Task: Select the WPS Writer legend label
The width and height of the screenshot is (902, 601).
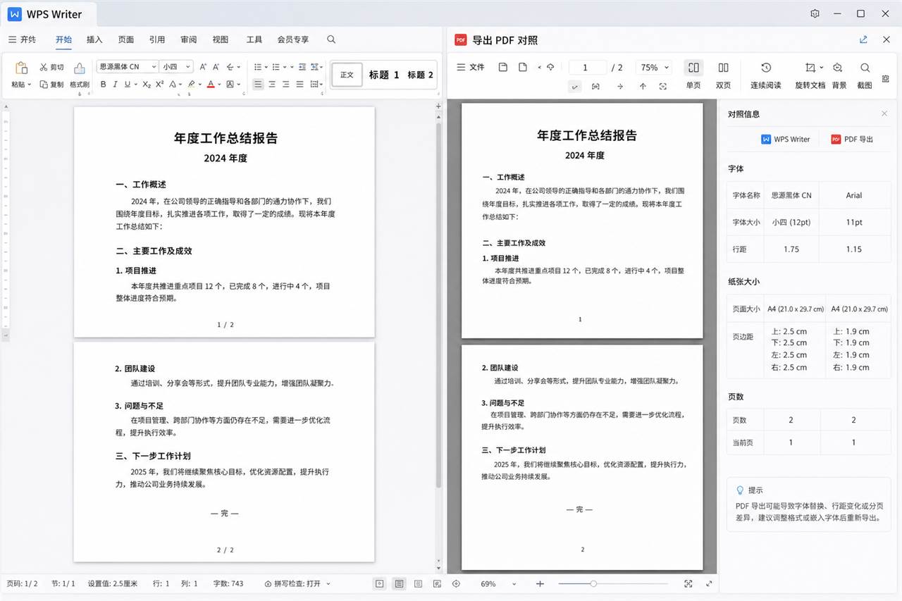Action: 786,140
